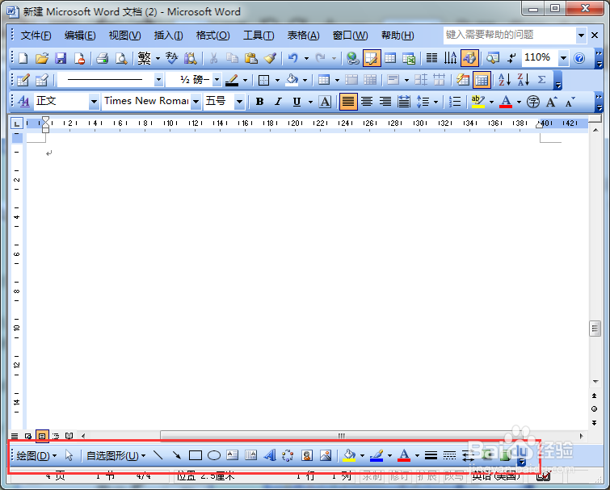The height and width of the screenshot is (490, 610).
Task: Click the vertical scrollbar thumb
Action: pyautogui.click(x=595, y=329)
